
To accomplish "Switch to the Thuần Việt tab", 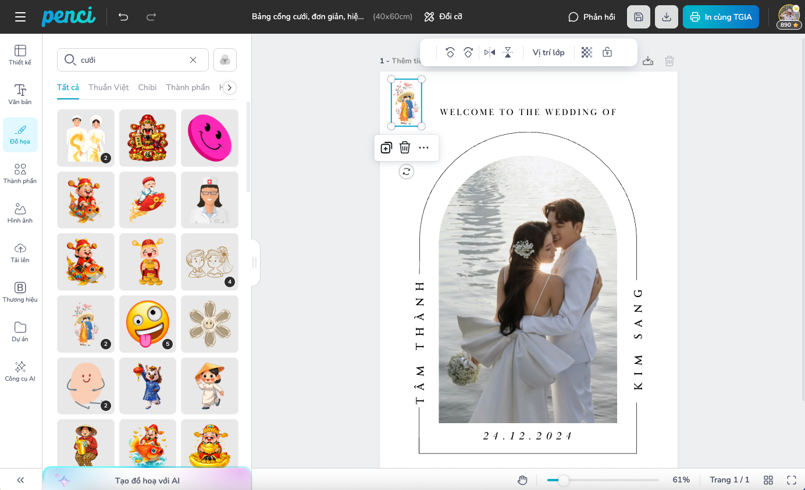I will click(109, 87).
